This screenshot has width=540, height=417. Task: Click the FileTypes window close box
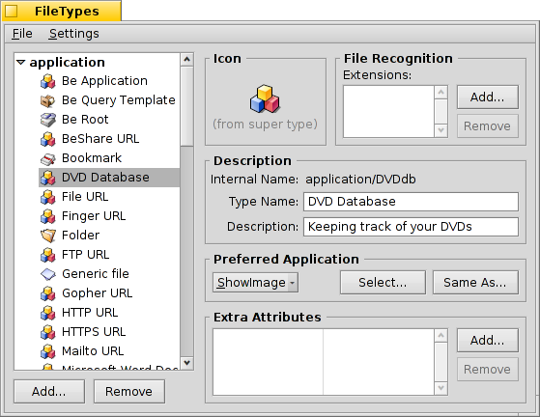pyautogui.click(x=11, y=11)
